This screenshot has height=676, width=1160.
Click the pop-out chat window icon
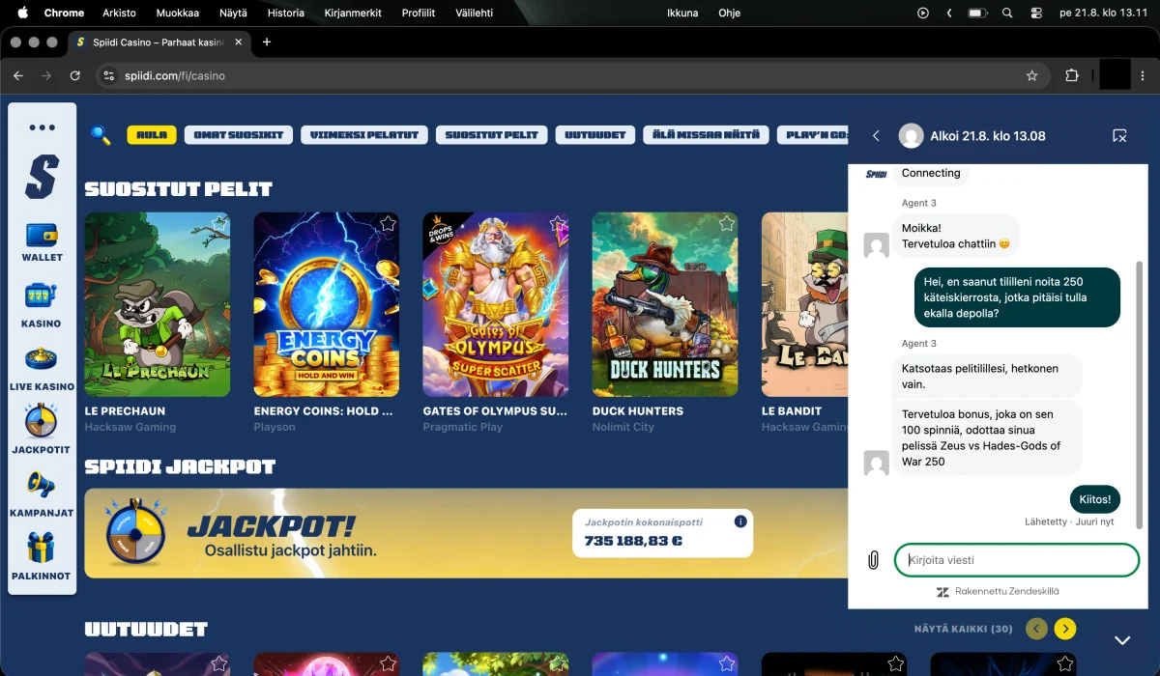1119,136
